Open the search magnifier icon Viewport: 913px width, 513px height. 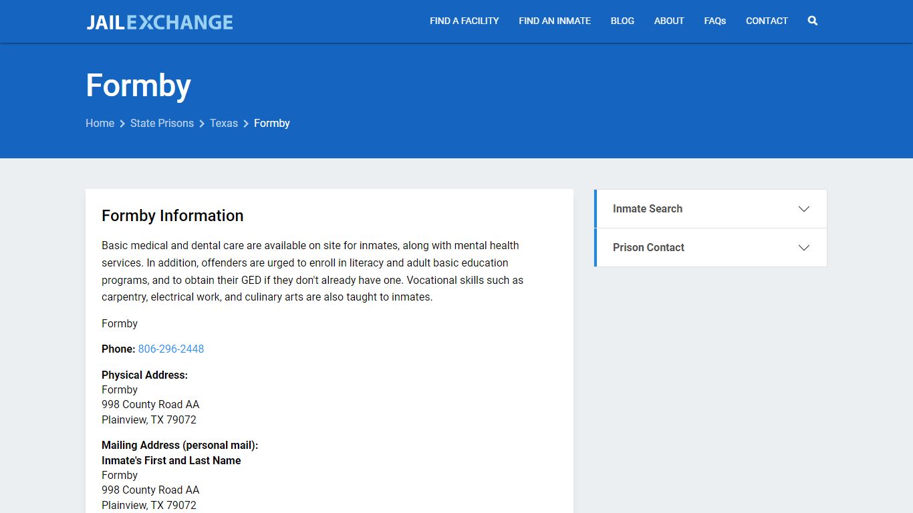pyautogui.click(x=812, y=21)
